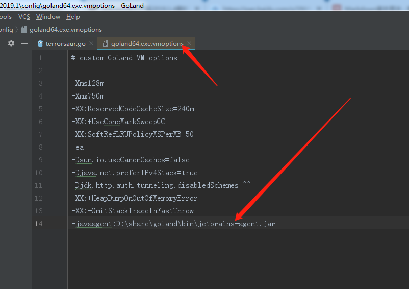Click the -XX:+HeapDumpOnOutOfMemoryError line
The image size is (409, 289).
(135, 198)
